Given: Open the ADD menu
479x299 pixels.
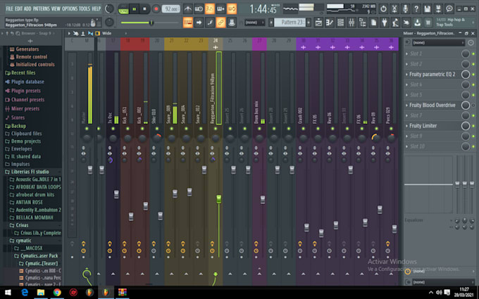Looking at the screenshot, I should [x=27, y=8].
